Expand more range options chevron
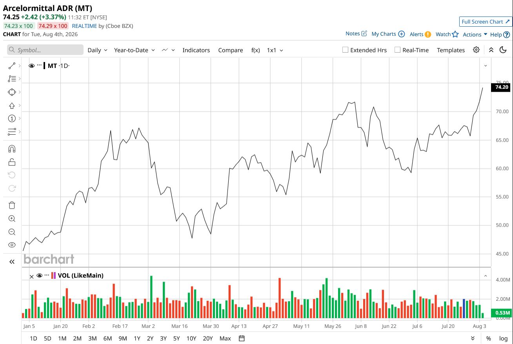 click(x=473, y=339)
